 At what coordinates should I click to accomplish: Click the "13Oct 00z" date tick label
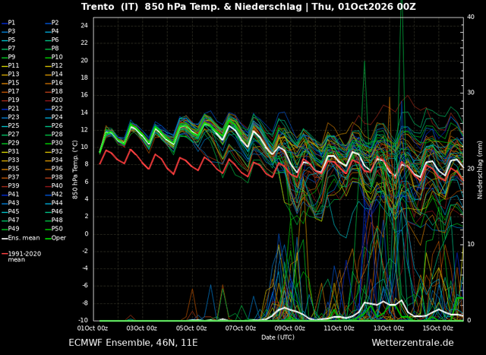[388, 328]
